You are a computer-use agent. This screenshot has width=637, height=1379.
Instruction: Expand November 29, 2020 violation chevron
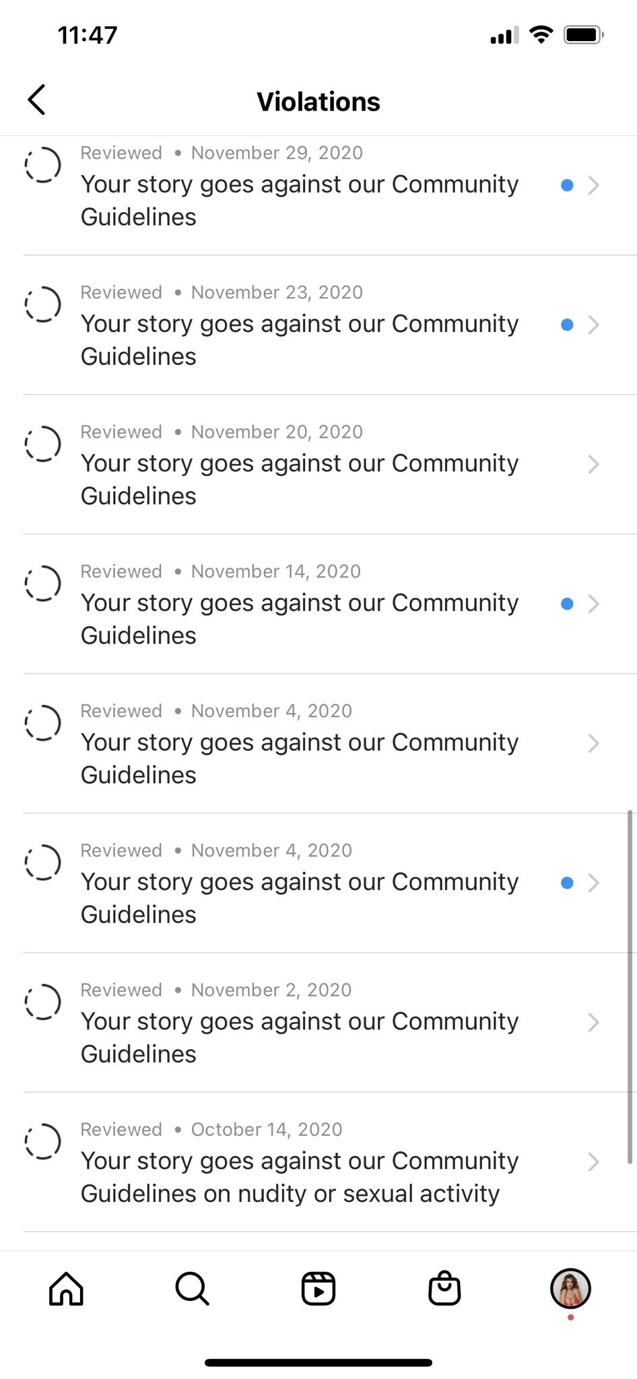[x=593, y=185]
